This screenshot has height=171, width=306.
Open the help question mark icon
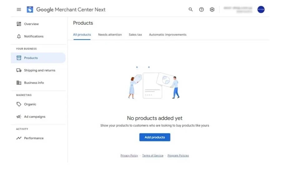[x=202, y=10]
